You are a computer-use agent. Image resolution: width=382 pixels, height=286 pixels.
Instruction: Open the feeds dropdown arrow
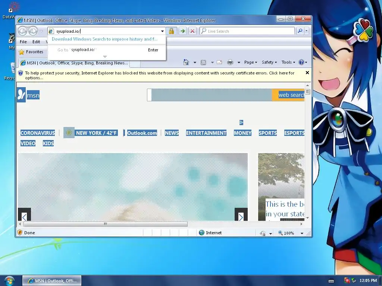tap(212, 63)
